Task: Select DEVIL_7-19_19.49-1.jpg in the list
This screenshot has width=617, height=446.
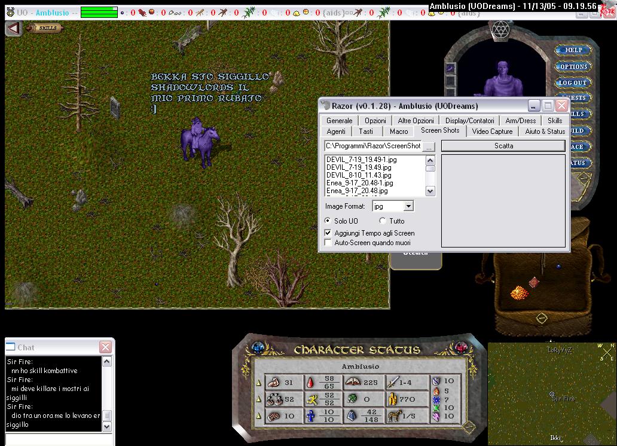Action: pyautogui.click(x=361, y=160)
